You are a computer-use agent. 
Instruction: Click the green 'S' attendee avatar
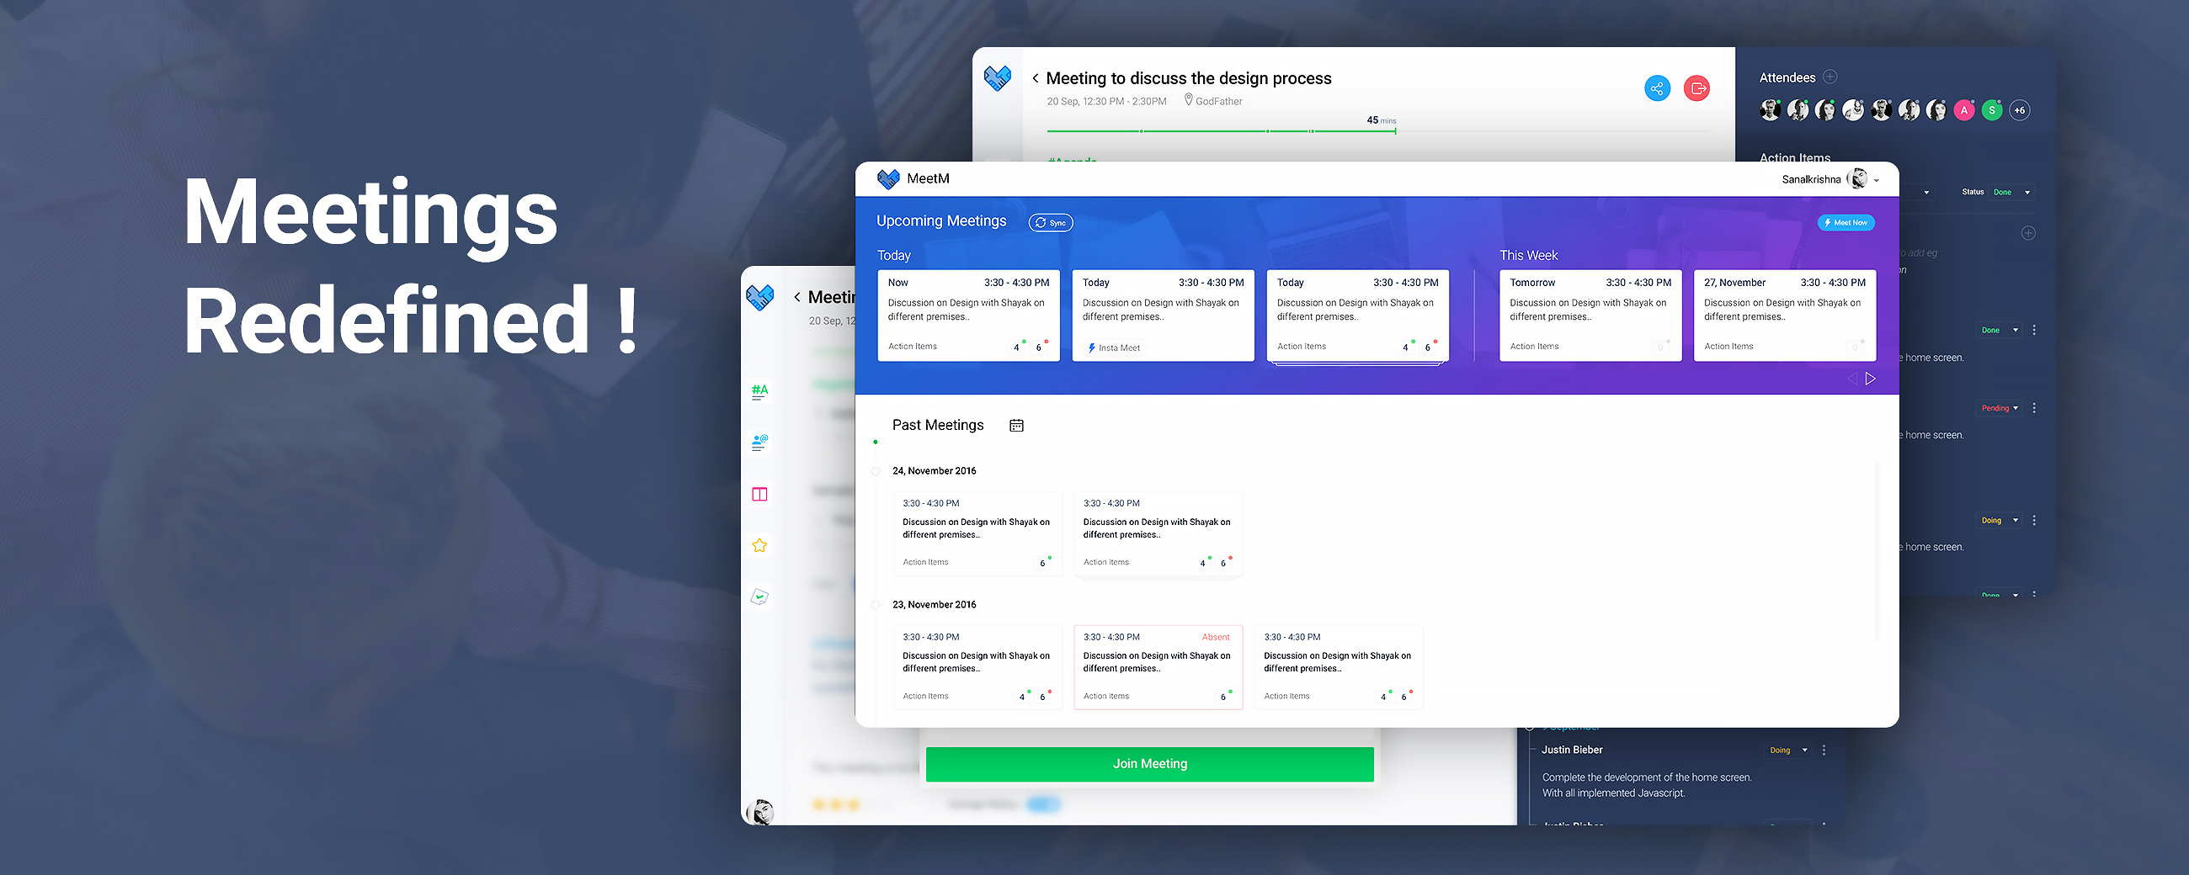(x=1992, y=110)
